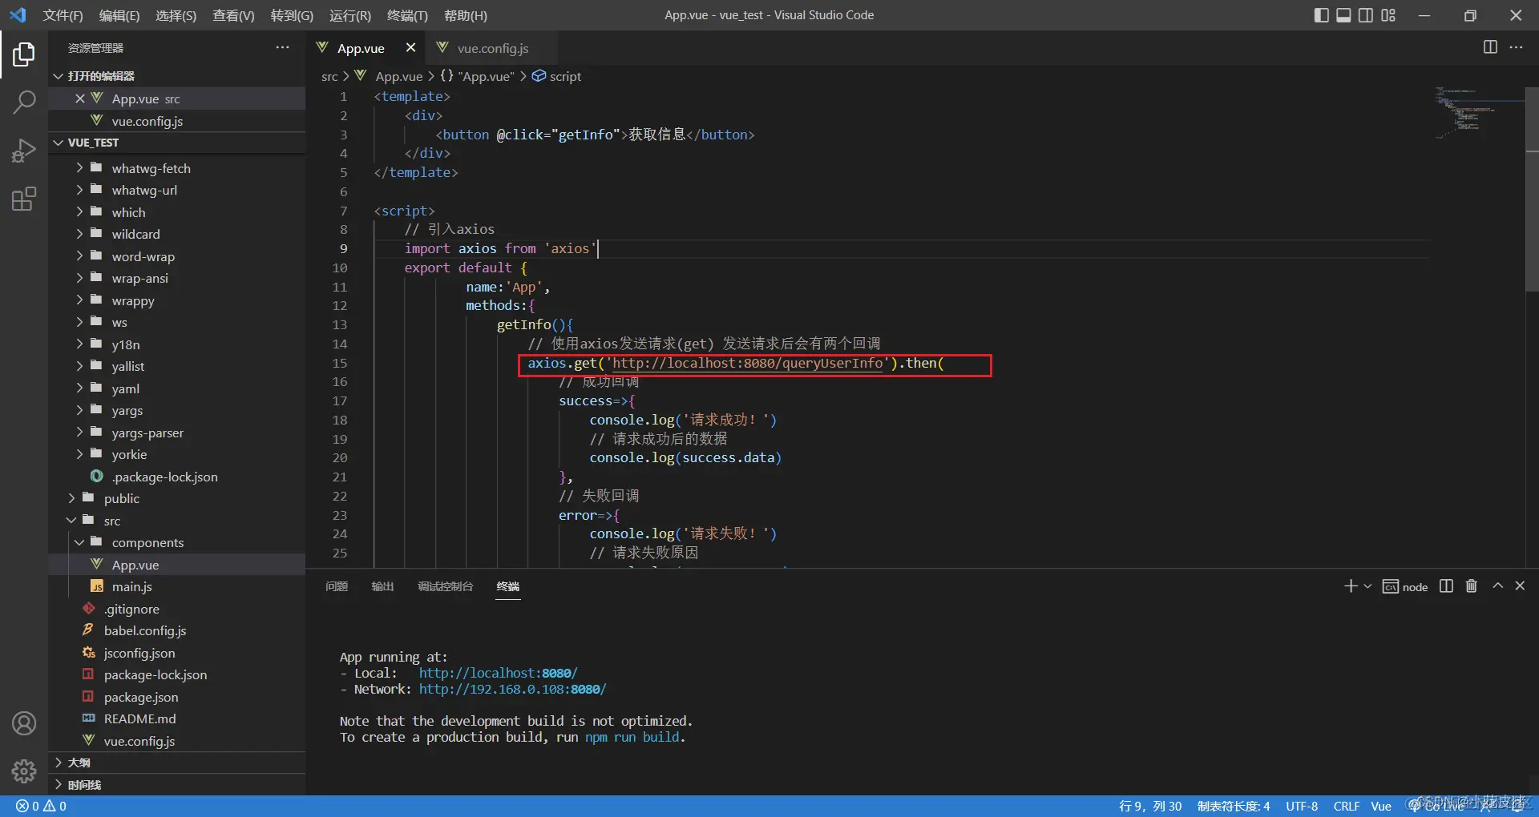Image resolution: width=1539 pixels, height=817 pixels.
Task: Collapse the components folder
Action: tap(176, 542)
